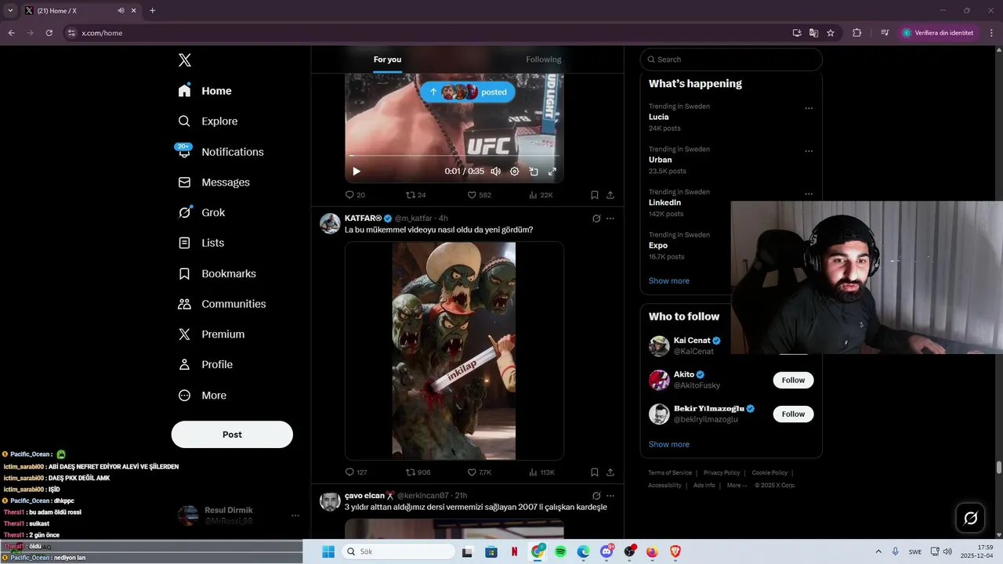Click the Post button

[232, 435]
